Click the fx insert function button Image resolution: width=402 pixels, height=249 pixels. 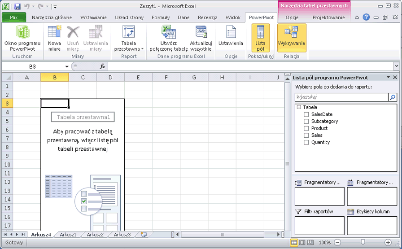[x=102, y=66]
